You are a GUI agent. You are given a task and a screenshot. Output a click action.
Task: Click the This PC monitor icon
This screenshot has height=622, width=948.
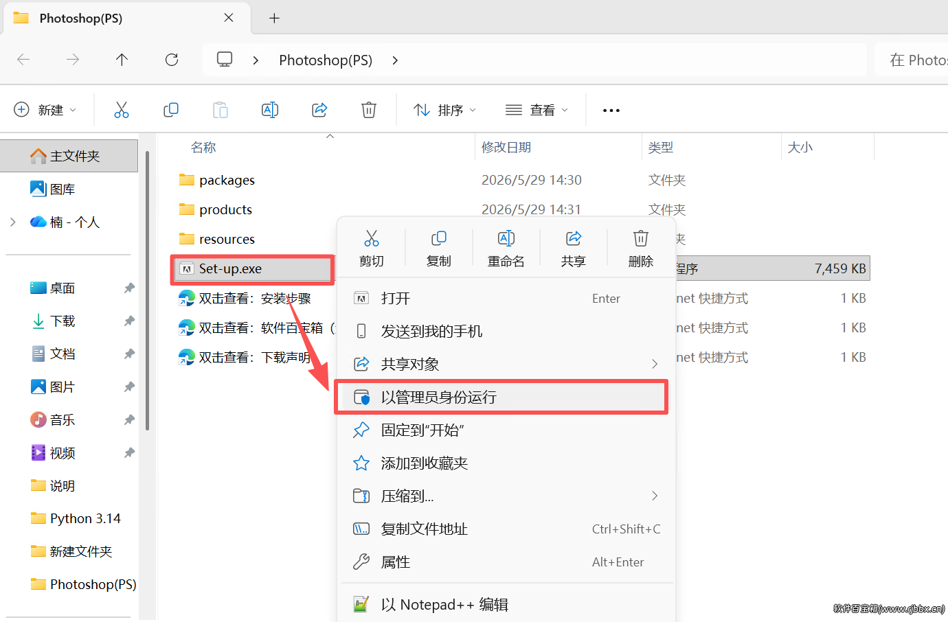225,60
